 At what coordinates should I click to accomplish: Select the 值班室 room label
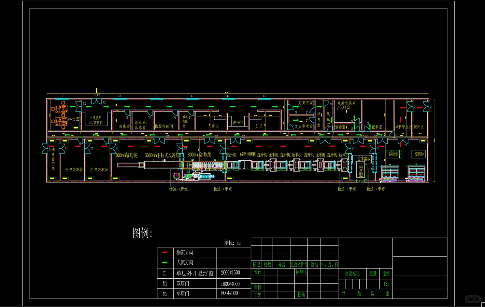click(x=124, y=126)
